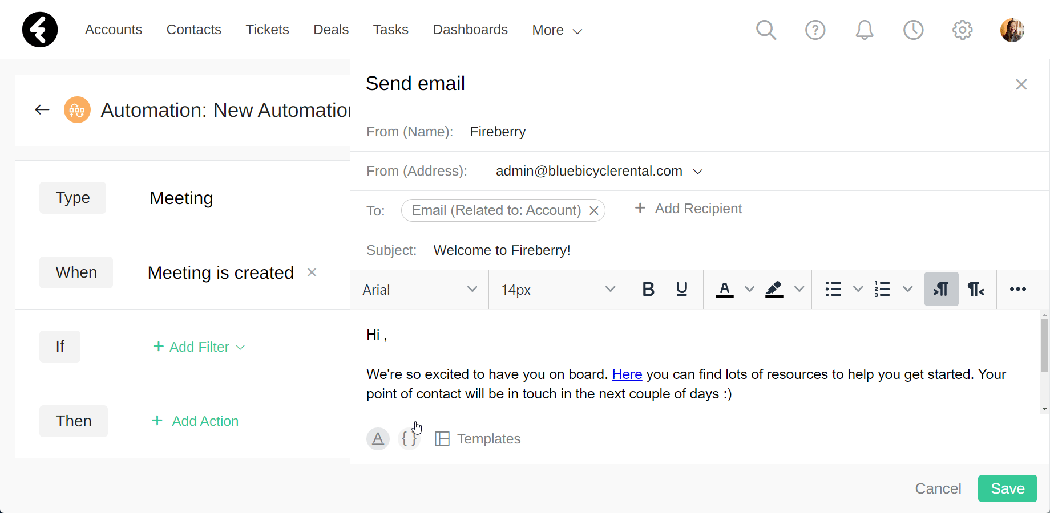The height and width of the screenshot is (513, 1050).
Task: Open the settings gear icon
Action: 962,30
